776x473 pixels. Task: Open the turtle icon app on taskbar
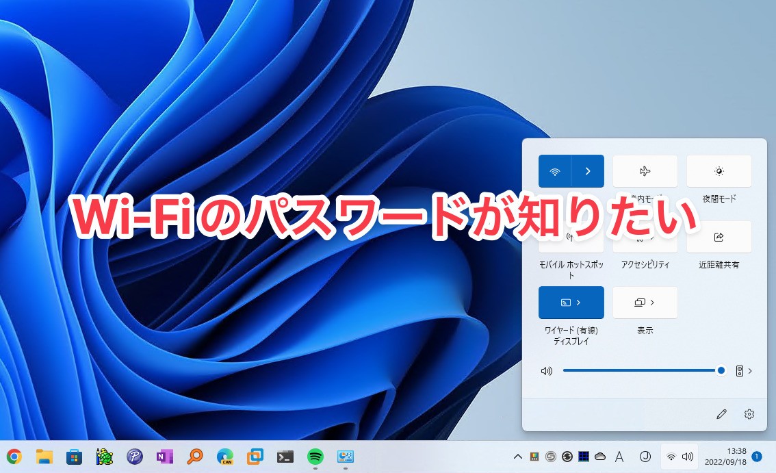click(105, 457)
